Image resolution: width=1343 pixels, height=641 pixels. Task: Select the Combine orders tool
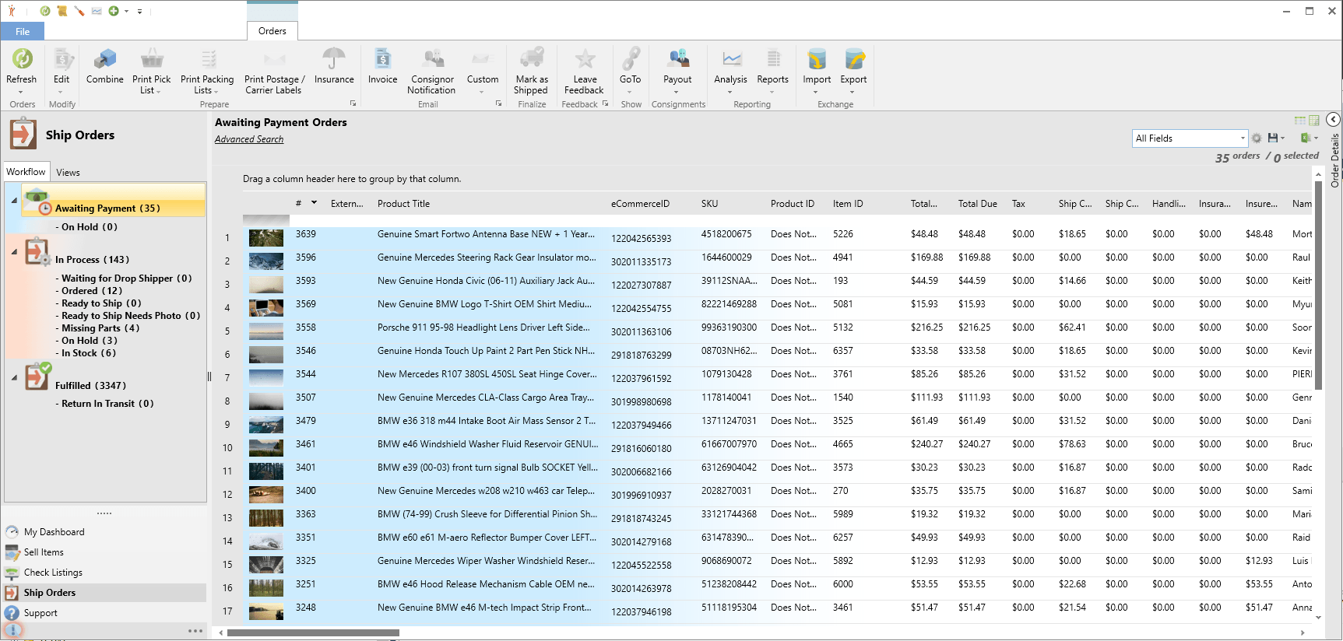[x=104, y=59]
